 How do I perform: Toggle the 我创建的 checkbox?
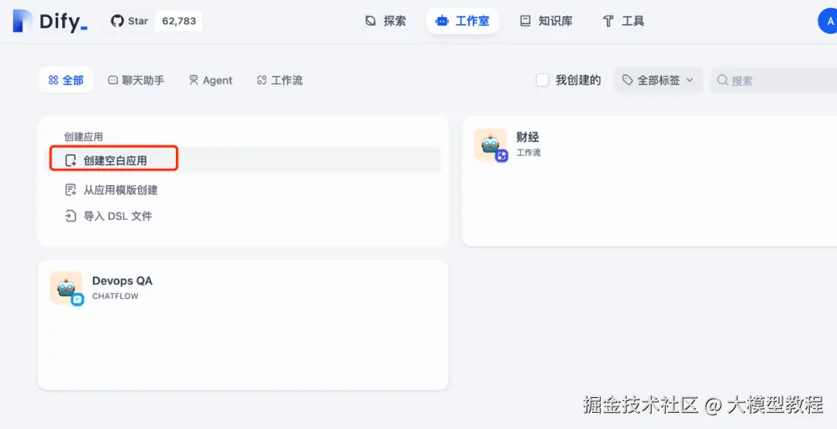pyautogui.click(x=542, y=80)
